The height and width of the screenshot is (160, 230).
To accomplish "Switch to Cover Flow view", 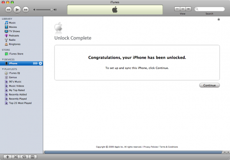I will point(188,9).
